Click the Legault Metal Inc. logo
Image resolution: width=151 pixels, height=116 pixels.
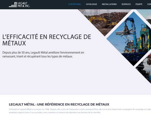pos(19,5)
